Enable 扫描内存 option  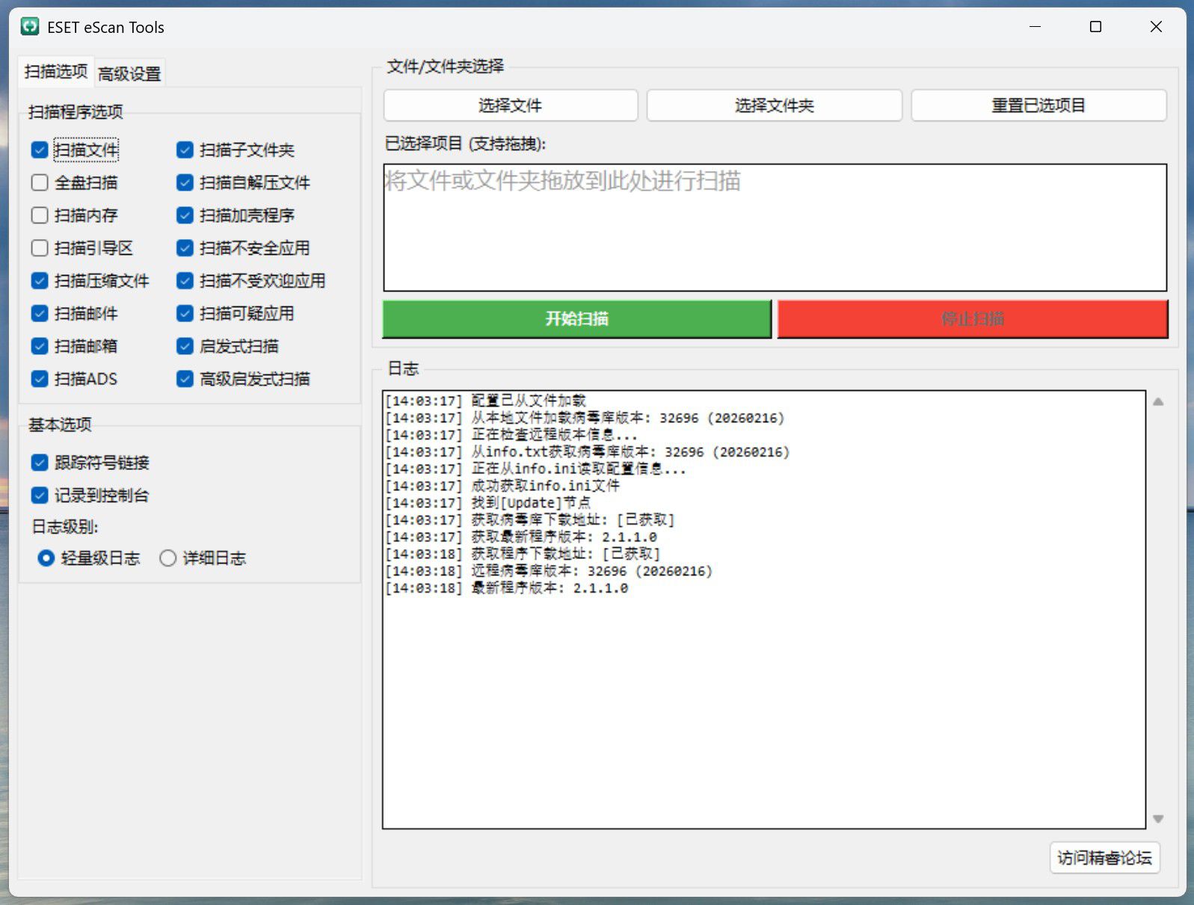tap(40, 216)
